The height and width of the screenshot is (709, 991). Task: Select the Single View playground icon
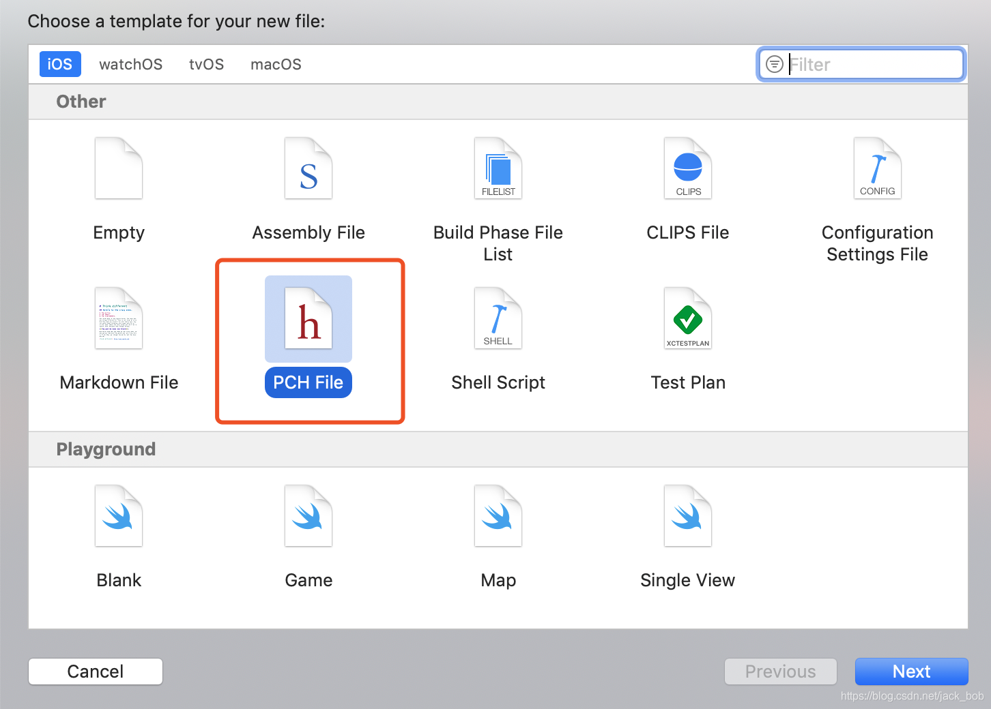(688, 516)
